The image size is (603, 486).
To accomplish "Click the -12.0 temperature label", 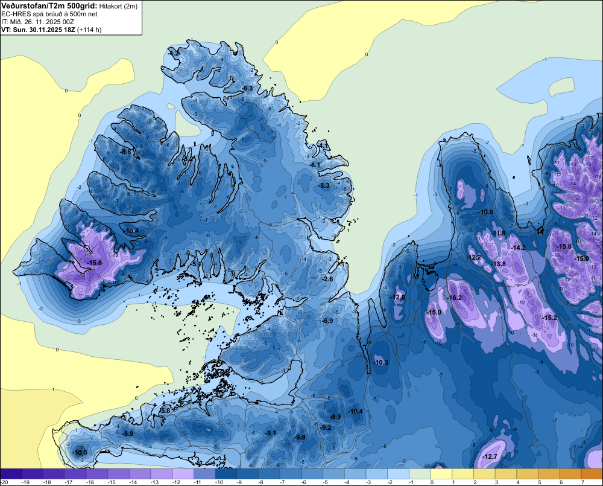I will (x=398, y=297).
